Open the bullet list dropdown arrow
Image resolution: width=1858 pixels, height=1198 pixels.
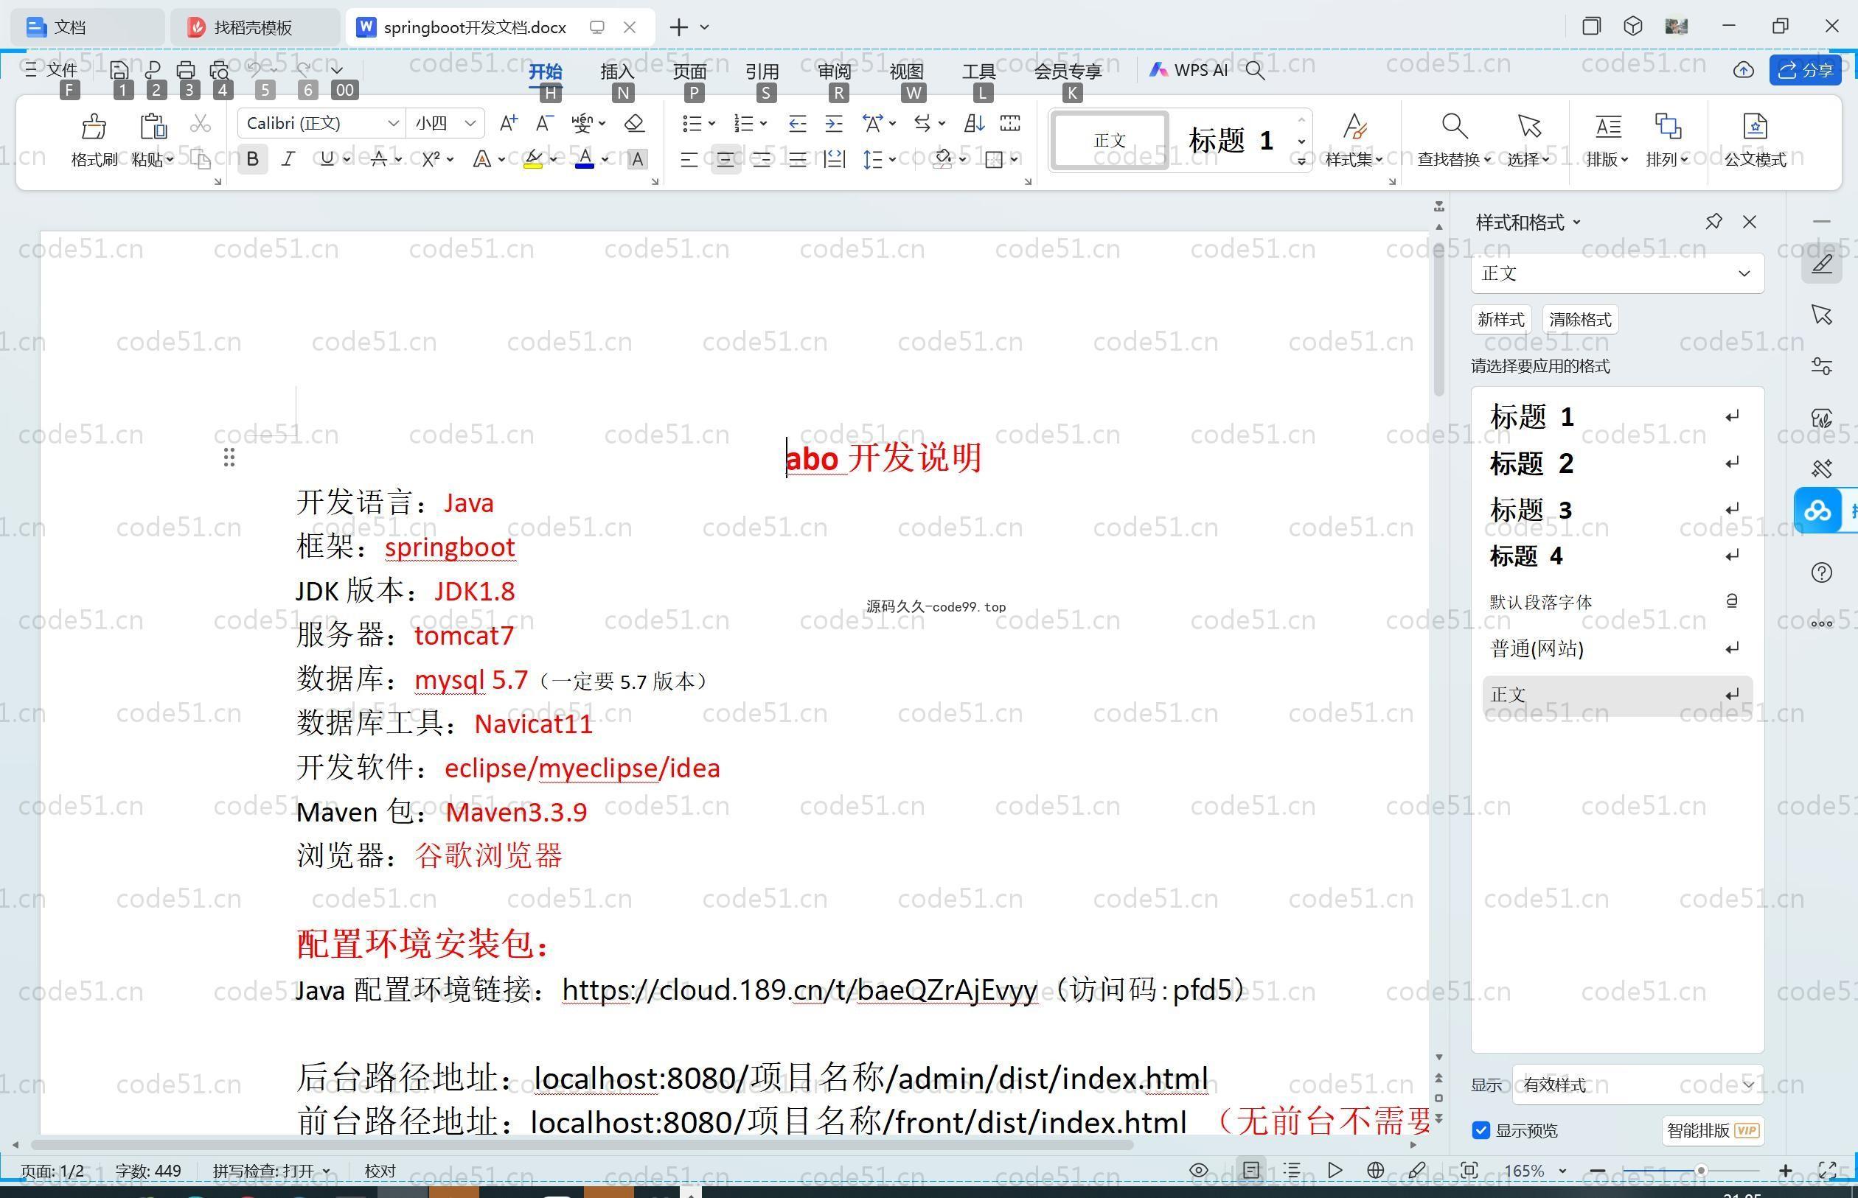[x=711, y=123]
